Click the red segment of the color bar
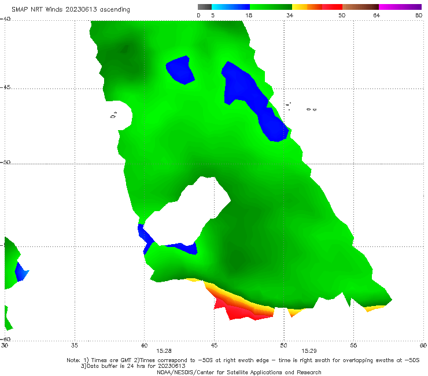The image size is (428, 376). [x=332, y=7]
